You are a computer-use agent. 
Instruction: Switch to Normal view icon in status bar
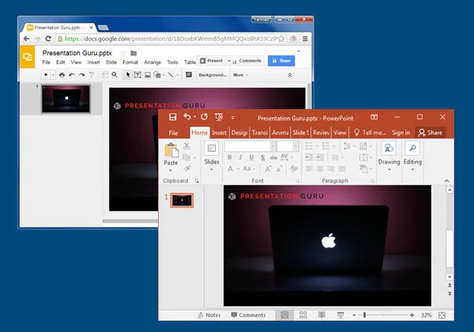coord(284,315)
